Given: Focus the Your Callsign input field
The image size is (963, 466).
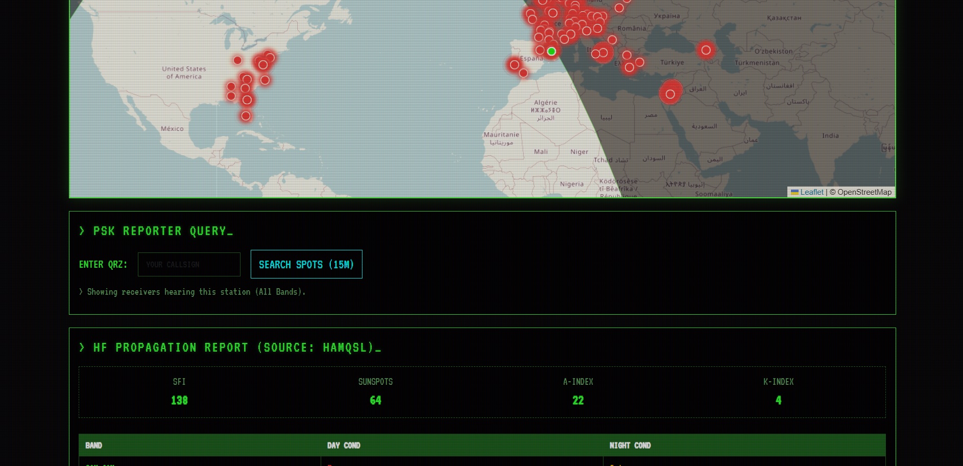Looking at the screenshot, I should click(x=189, y=264).
